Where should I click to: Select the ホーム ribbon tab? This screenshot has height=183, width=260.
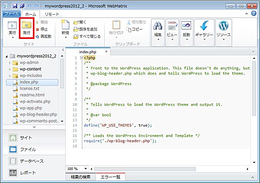[x=31, y=14]
